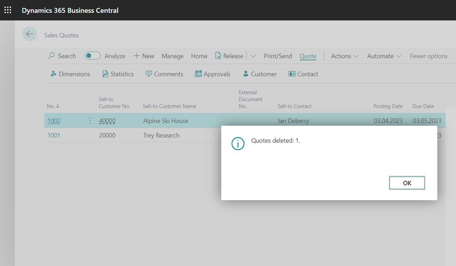Click the due date 03.05.2023

[427, 121]
